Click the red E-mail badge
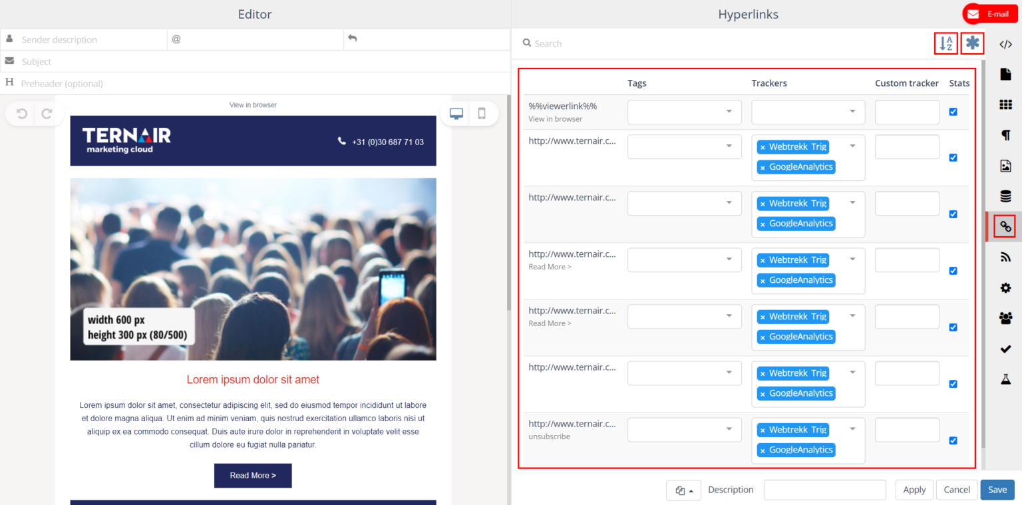Image resolution: width=1022 pixels, height=505 pixels. pos(991,14)
